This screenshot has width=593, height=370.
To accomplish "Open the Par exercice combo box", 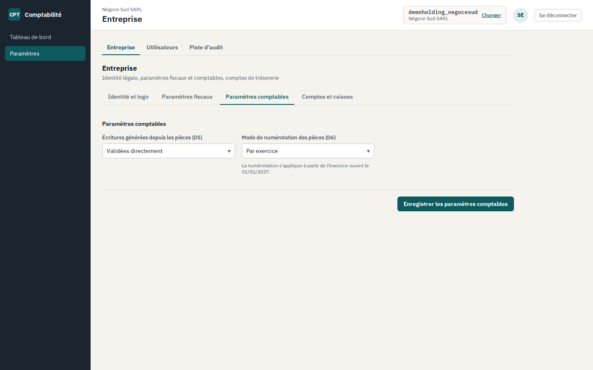I will (x=308, y=151).
